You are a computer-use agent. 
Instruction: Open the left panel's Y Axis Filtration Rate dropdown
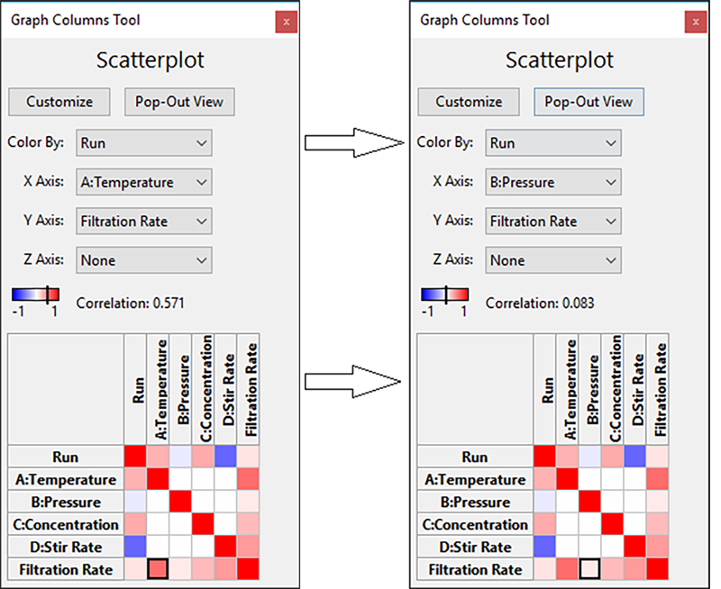144,221
